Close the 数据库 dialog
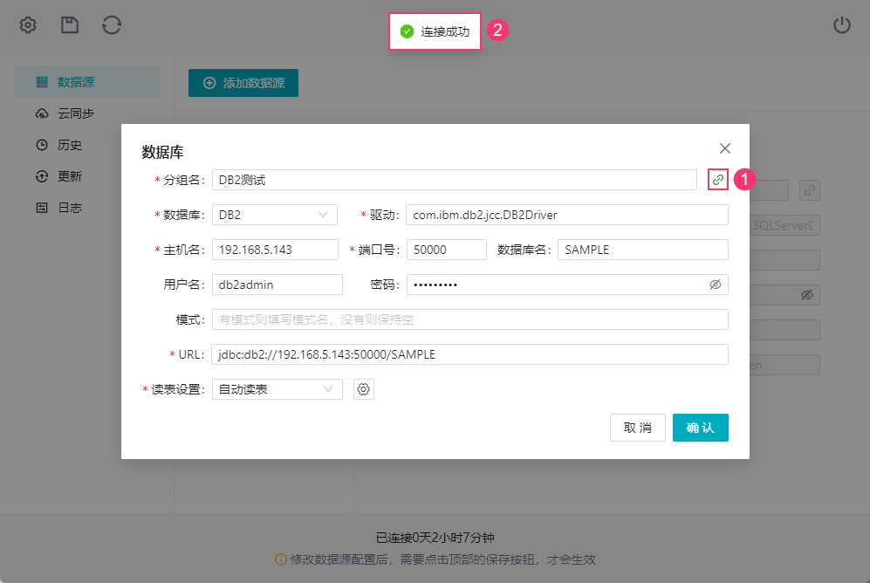870x583 pixels. point(724,148)
